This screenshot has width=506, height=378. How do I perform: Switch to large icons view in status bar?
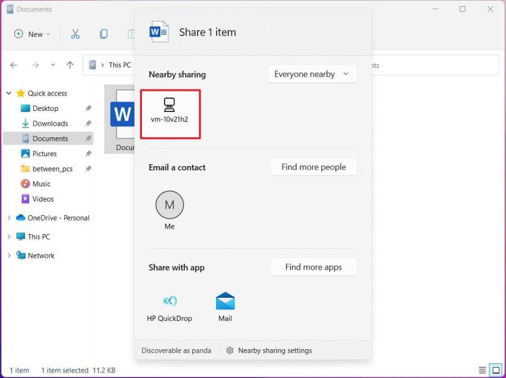(496, 370)
